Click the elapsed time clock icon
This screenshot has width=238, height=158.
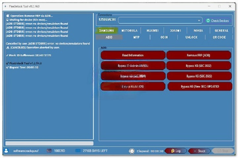click(x=132, y=151)
